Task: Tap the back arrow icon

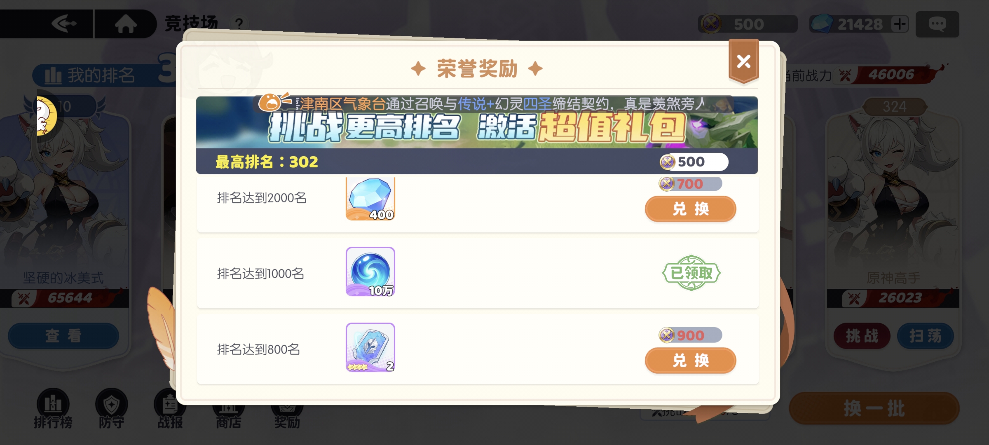Action: click(64, 24)
